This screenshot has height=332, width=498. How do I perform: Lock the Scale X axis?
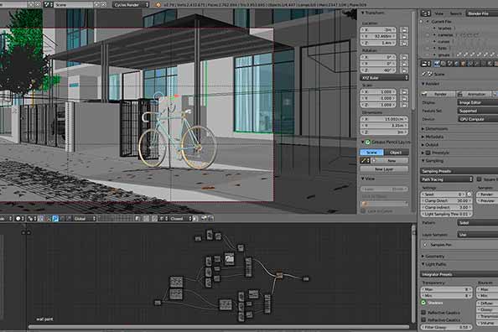pyautogui.click(x=404, y=92)
